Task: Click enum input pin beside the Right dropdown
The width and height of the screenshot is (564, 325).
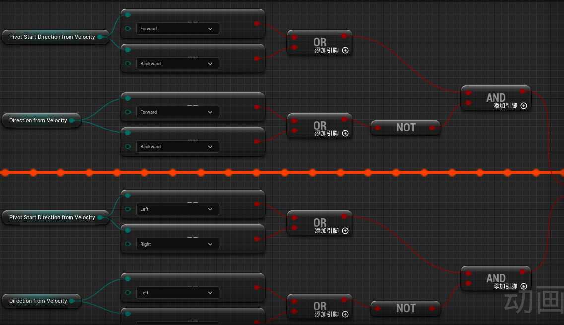Action: click(x=128, y=244)
